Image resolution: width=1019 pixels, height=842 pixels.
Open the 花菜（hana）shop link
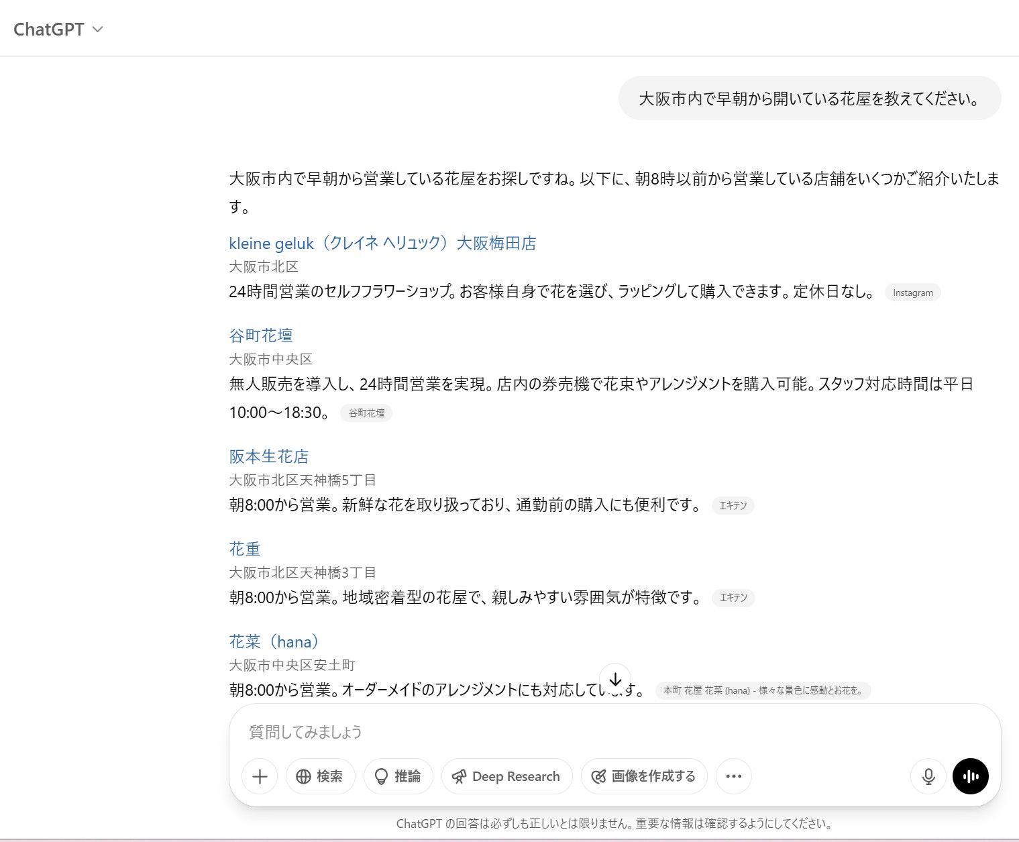(274, 642)
